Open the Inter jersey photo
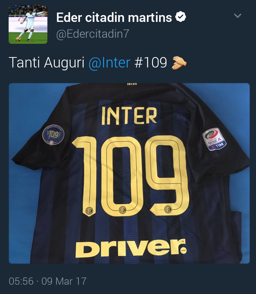 [x=129, y=173]
